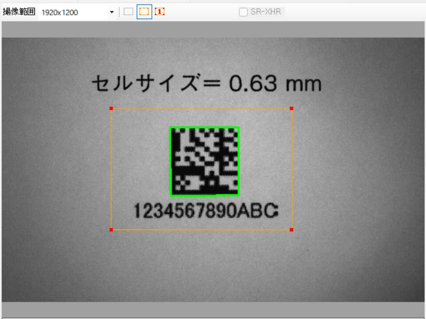The width and height of the screenshot is (426, 319).
Task: Click the top-right red region handle
Action: click(x=291, y=108)
